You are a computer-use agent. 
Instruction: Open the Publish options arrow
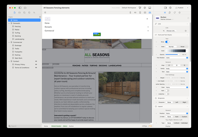click(x=188, y=8)
